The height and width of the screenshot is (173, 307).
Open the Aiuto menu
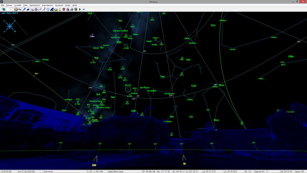click(x=75, y=6)
